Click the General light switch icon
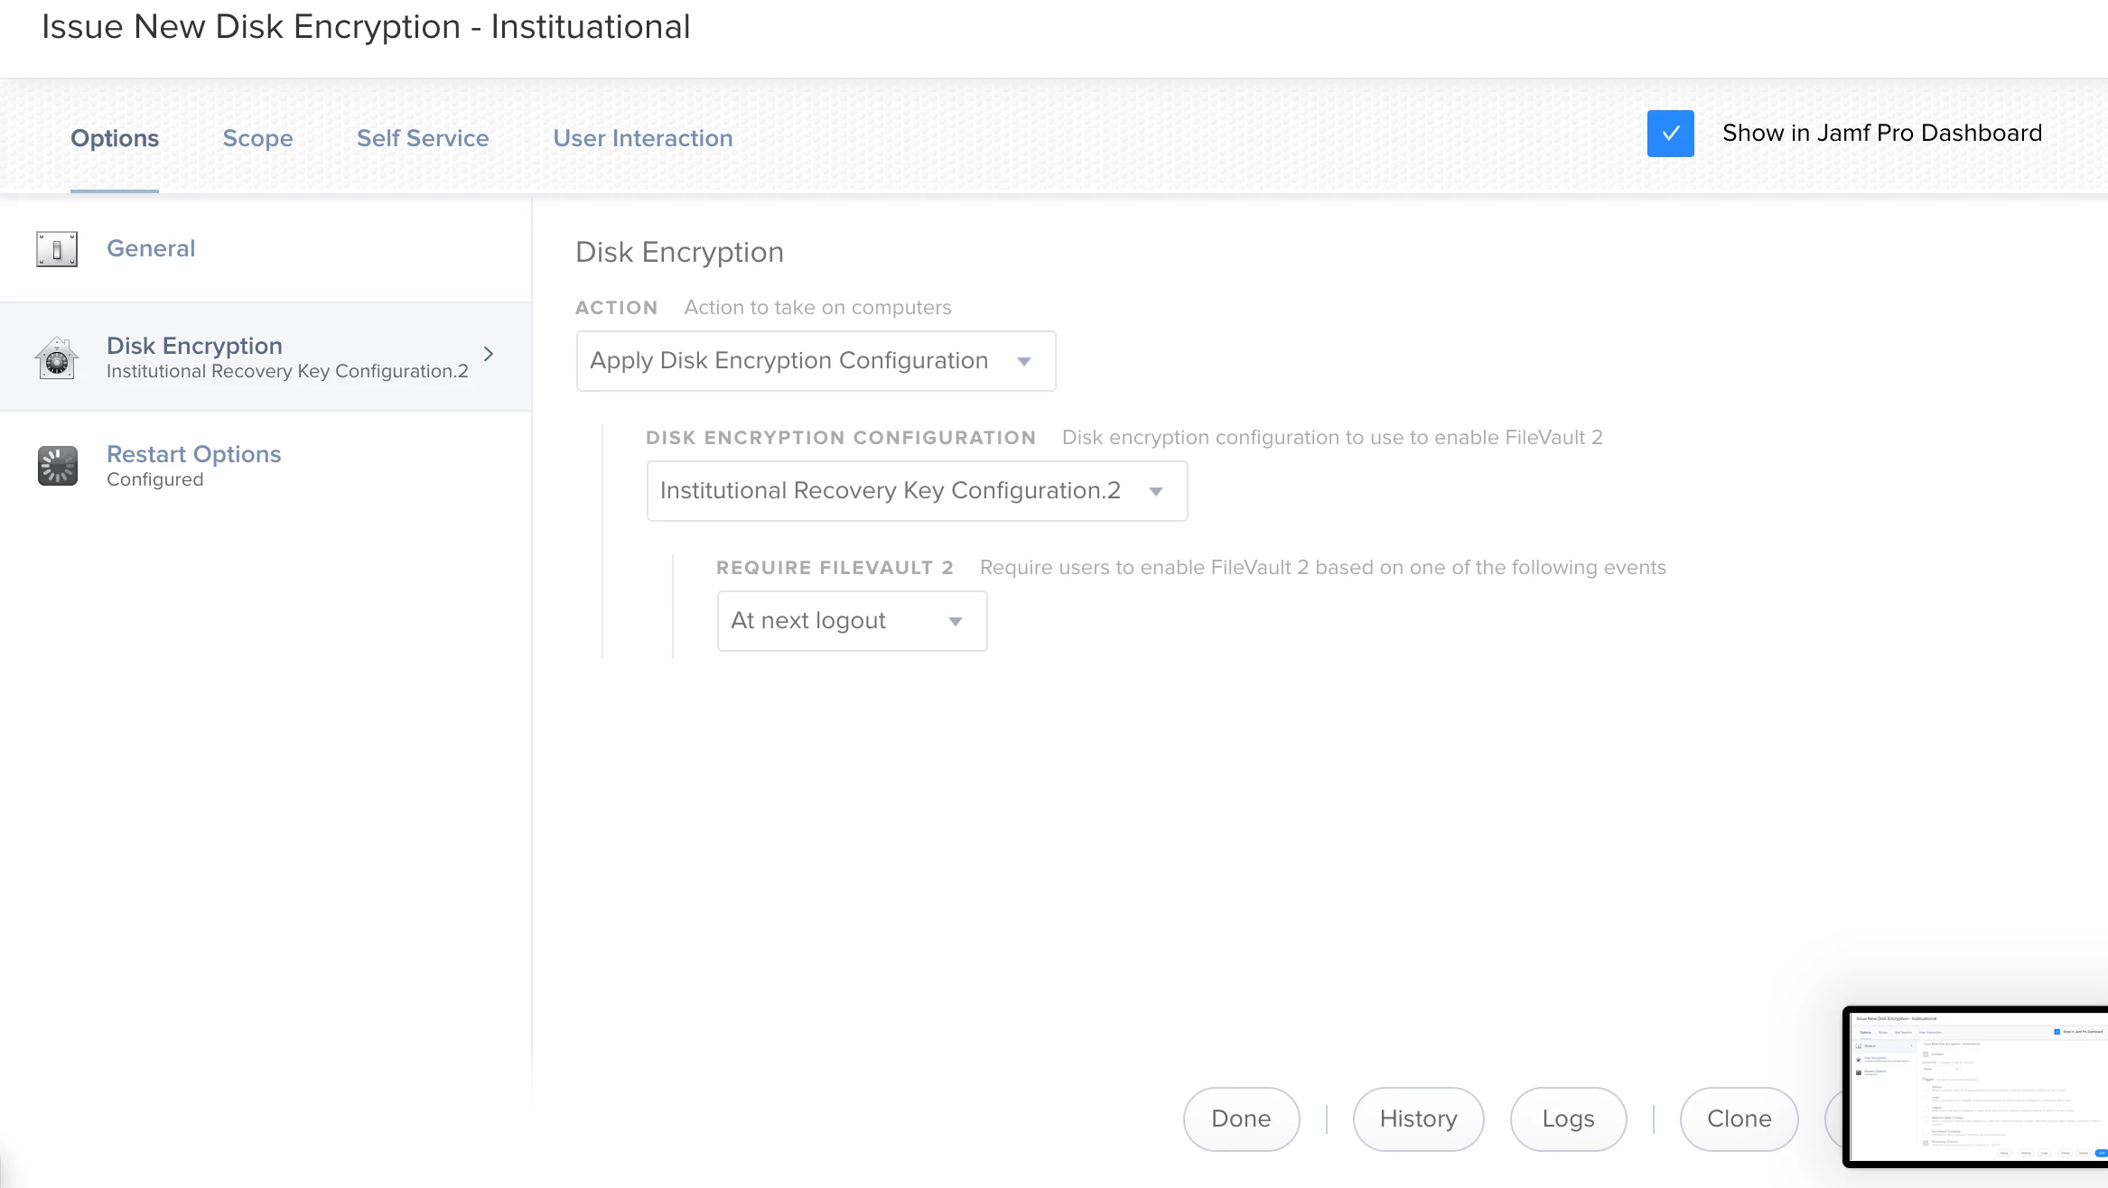Viewport: 2108px width, 1188px height. (x=57, y=249)
